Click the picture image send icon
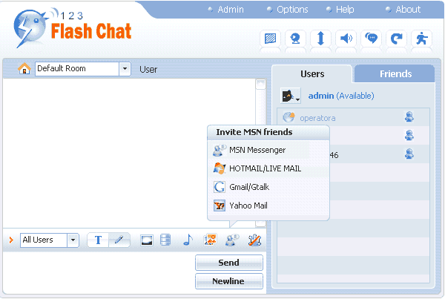Viewport: 445px width, 299px height. tap(210, 240)
